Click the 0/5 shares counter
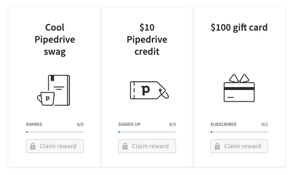Image resolution: width=295 pixels, height=175 pixels. click(80, 124)
